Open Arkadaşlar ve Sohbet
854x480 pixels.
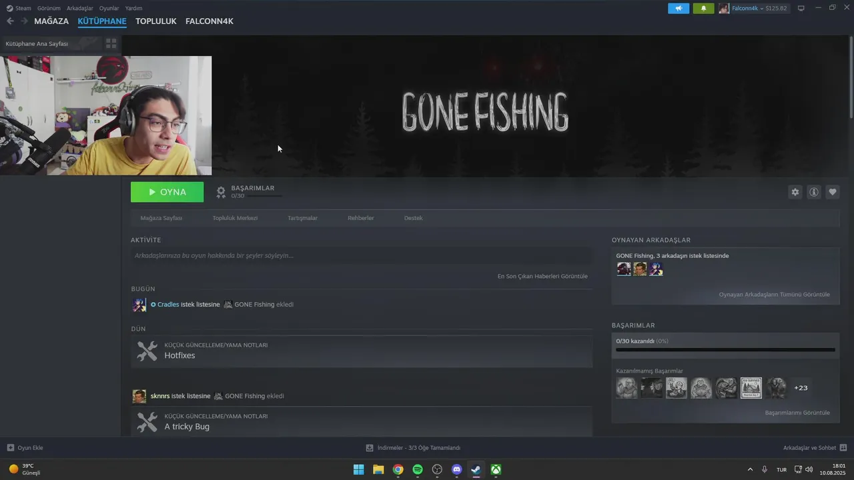(x=815, y=448)
